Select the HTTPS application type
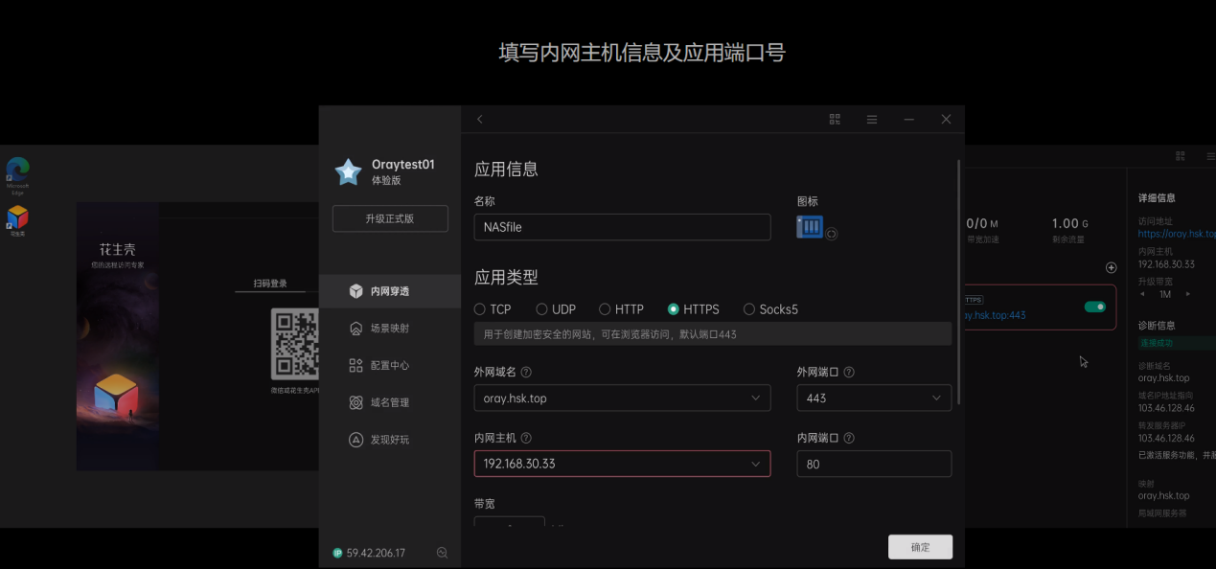This screenshot has width=1216, height=569. click(x=693, y=309)
